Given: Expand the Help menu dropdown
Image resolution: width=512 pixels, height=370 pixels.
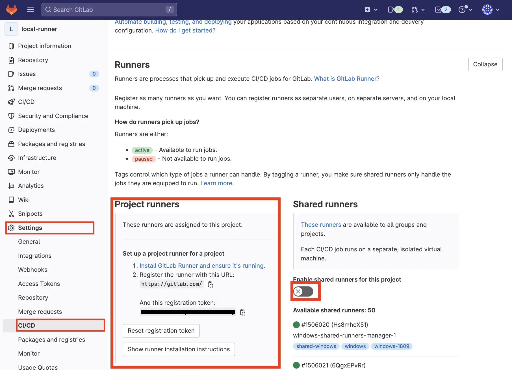Looking at the screenshot, I should pyautogui.click(x=465, y=10).
